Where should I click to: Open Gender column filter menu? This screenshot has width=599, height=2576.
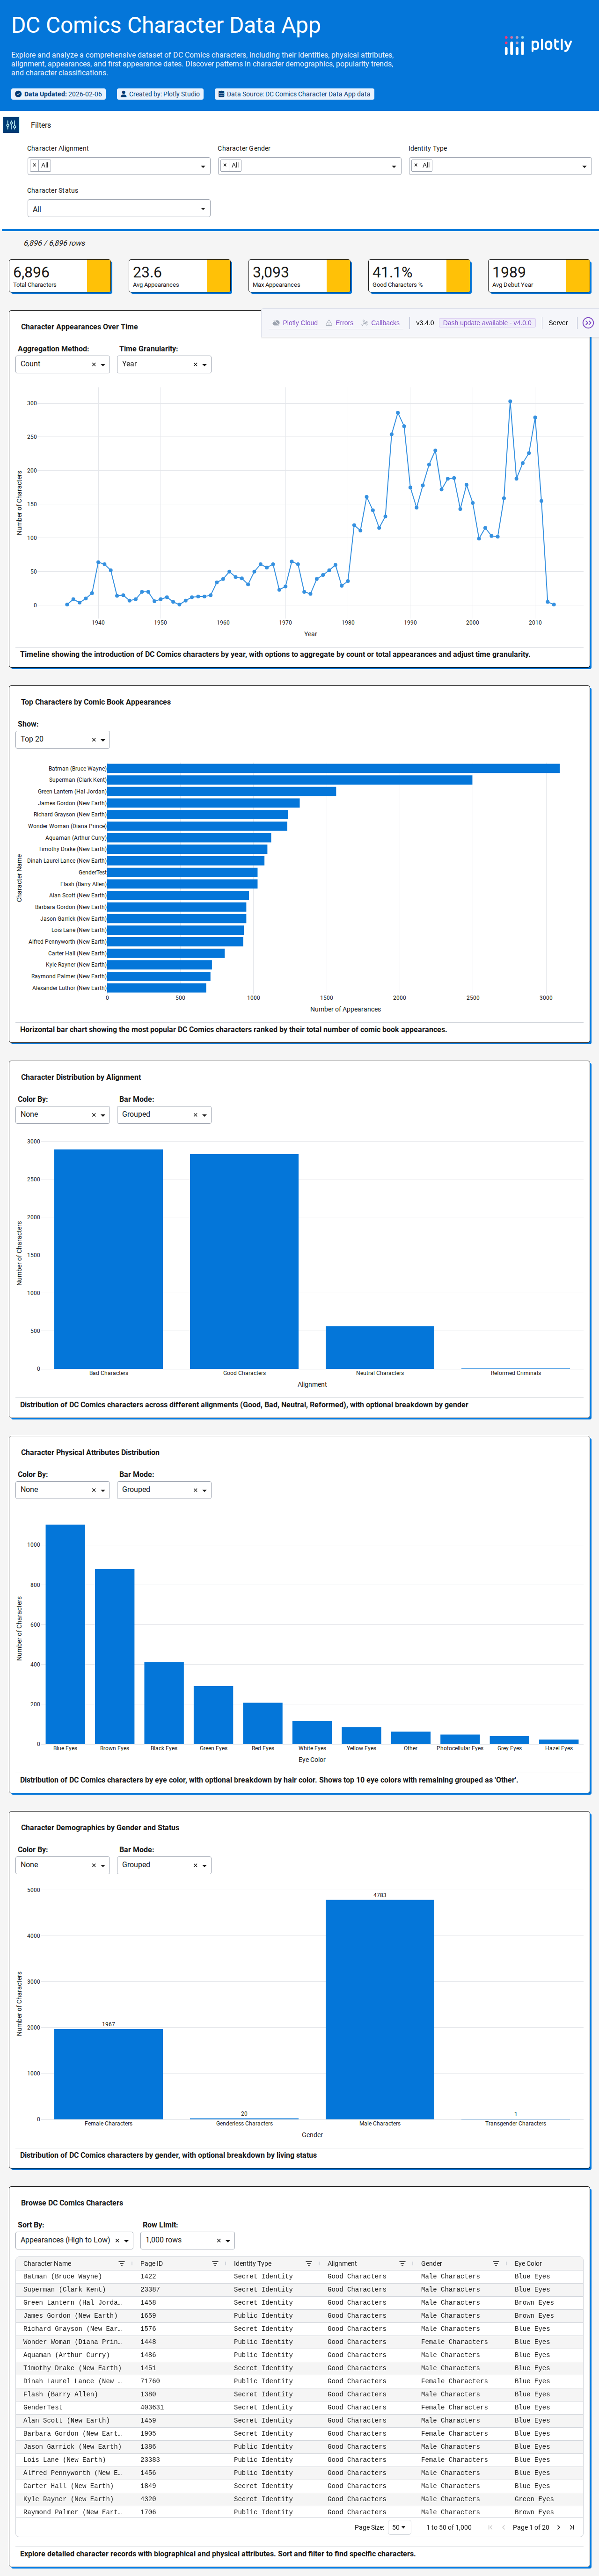pyautogui.click(x=496, y=2264)
